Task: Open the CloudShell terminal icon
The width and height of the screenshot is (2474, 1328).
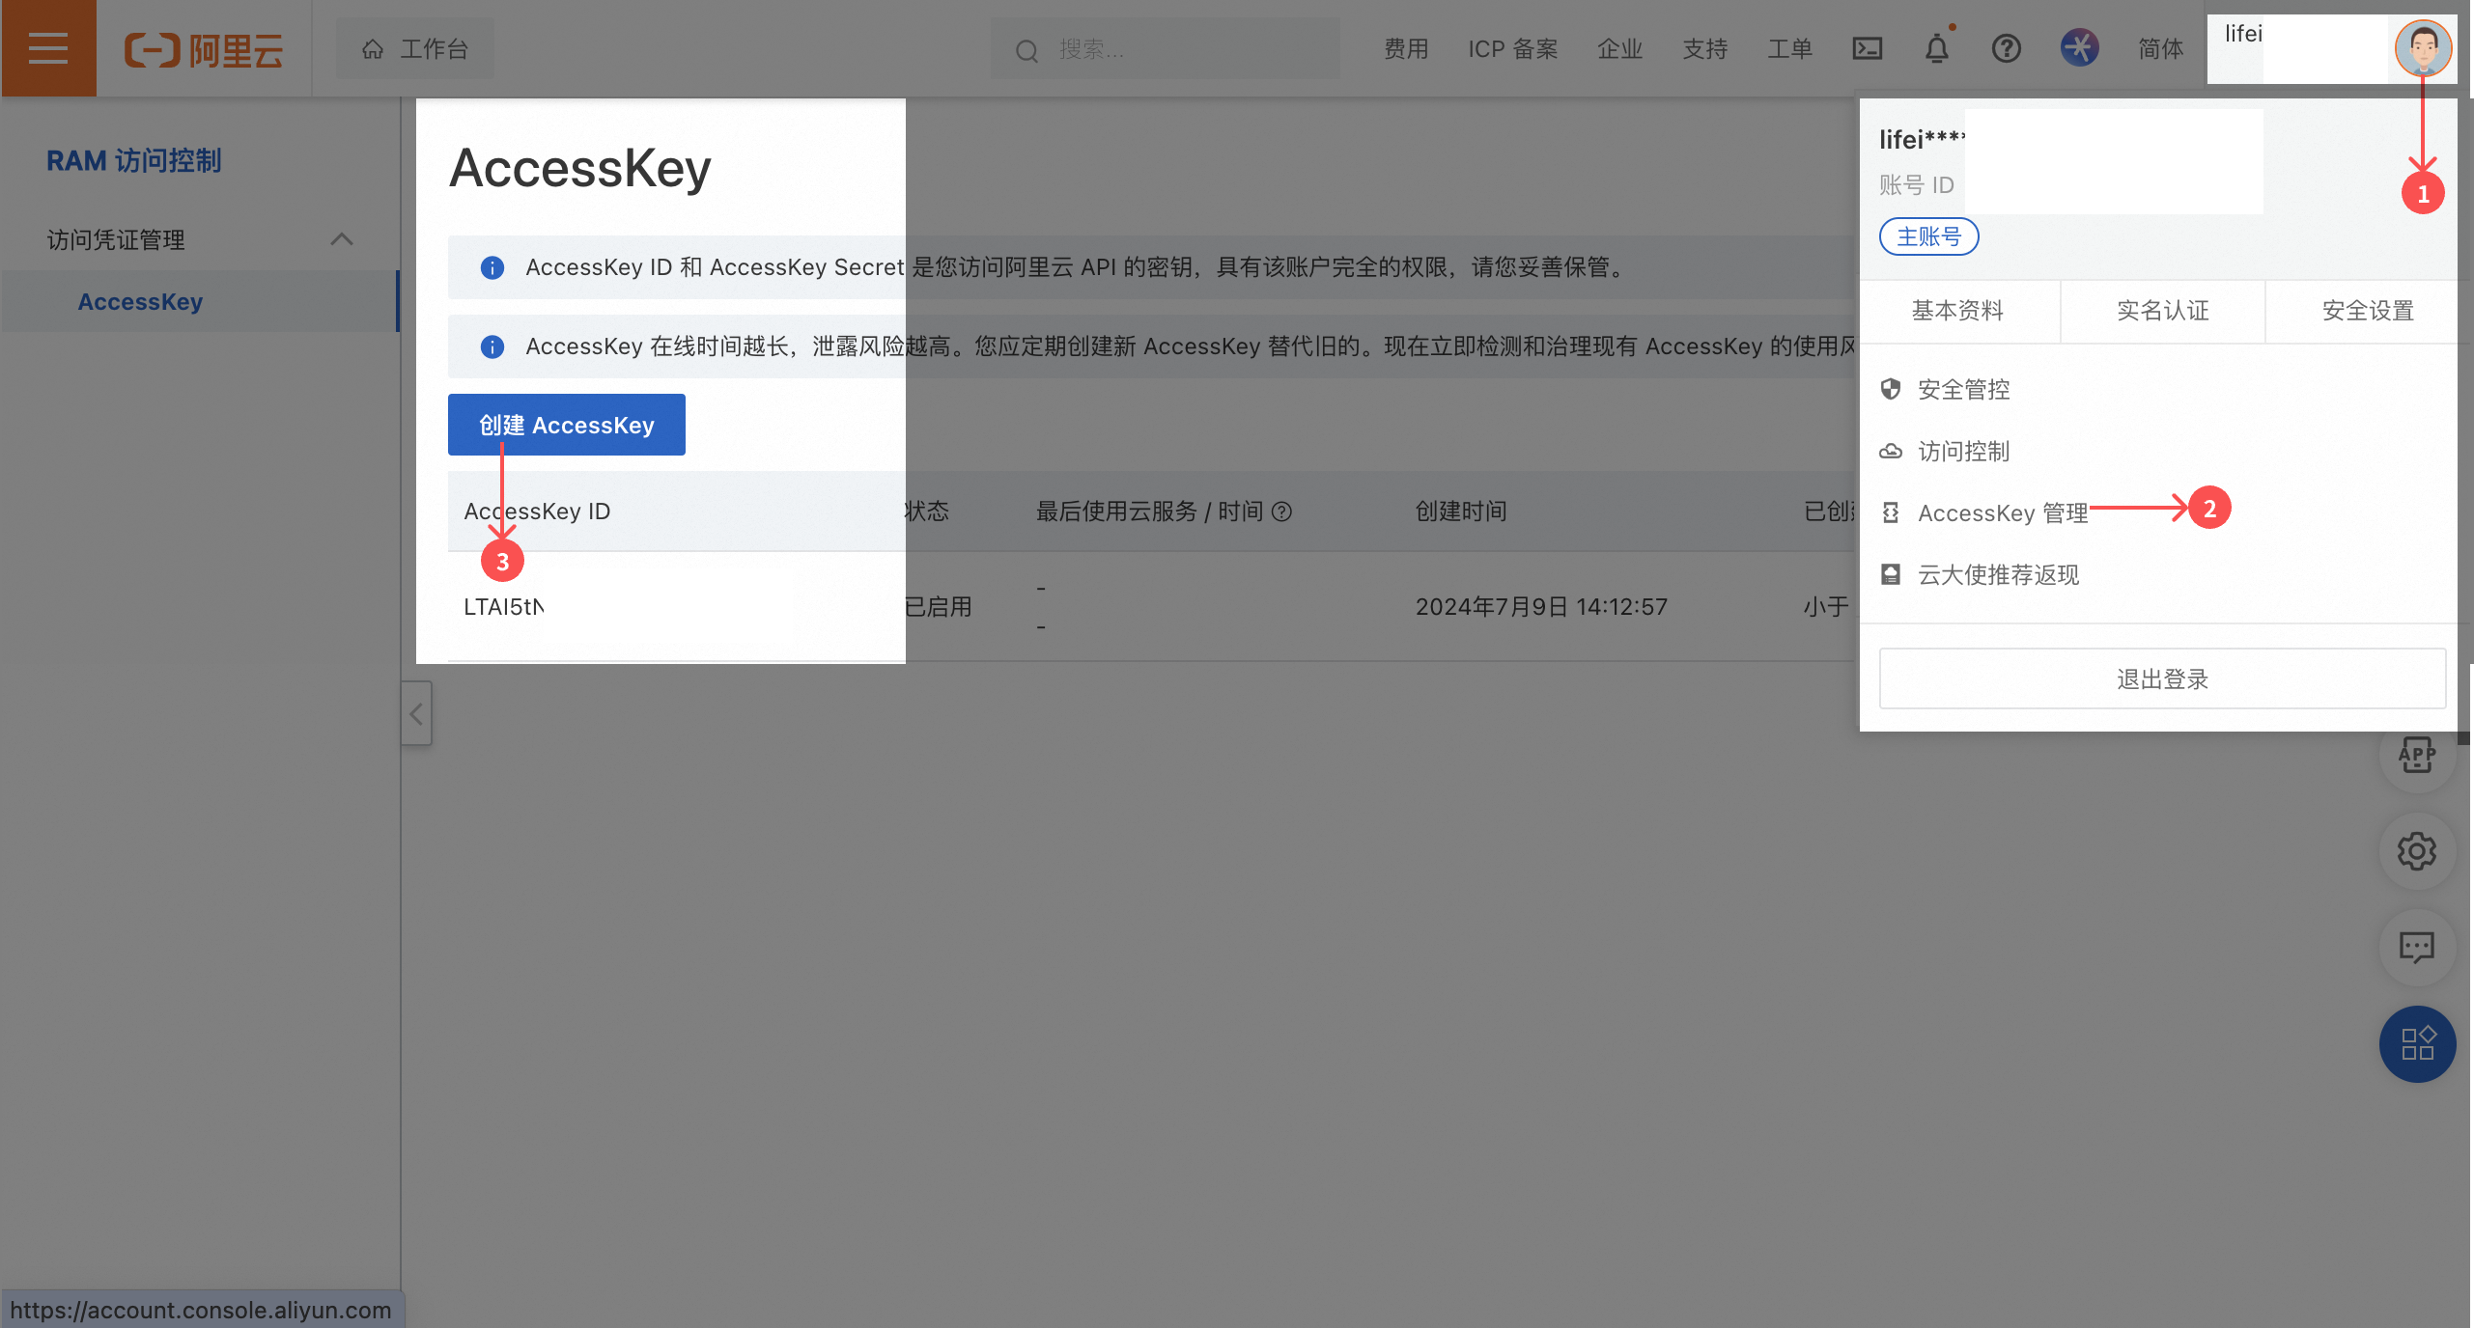Action: [1867, 48]
